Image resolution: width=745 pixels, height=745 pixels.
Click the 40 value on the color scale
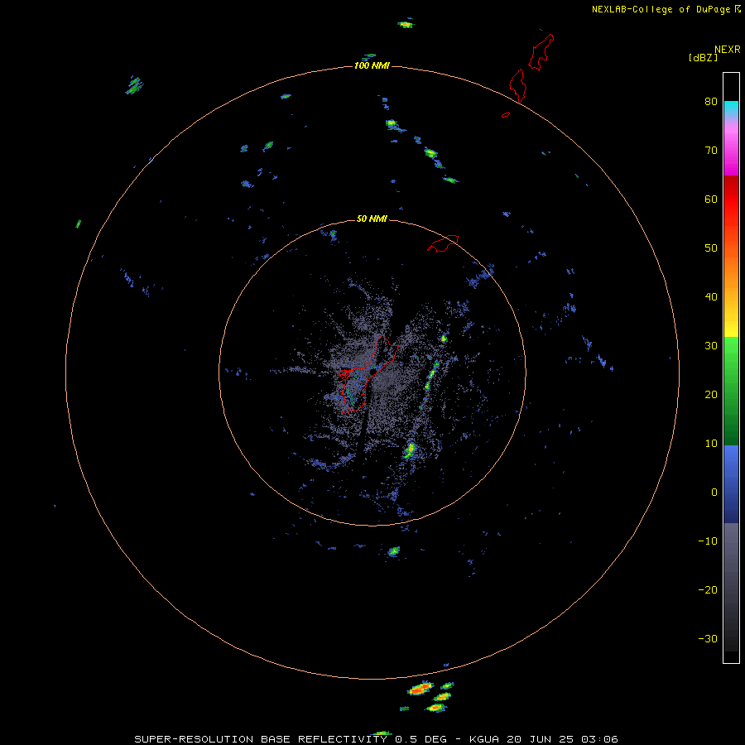point(711,297)
